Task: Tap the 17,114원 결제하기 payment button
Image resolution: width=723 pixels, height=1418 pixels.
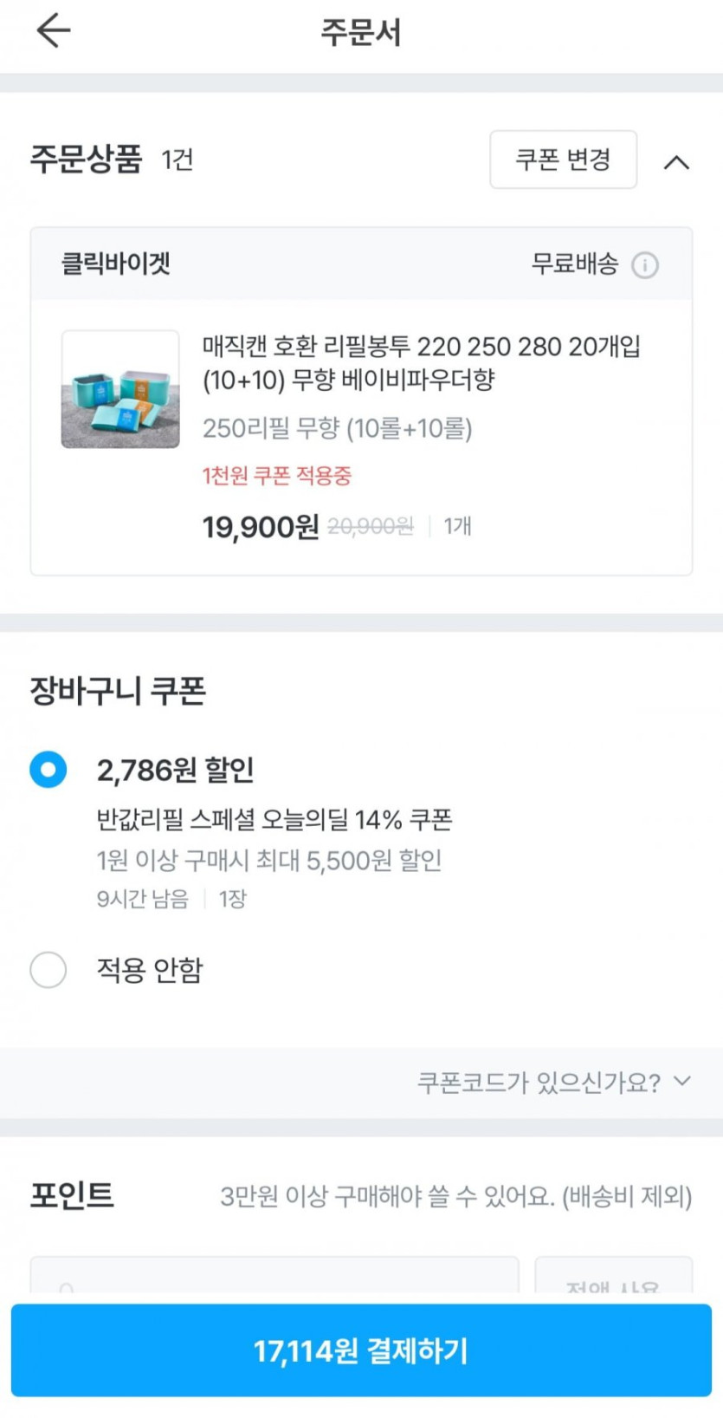Action: [x=361, y=1350]
